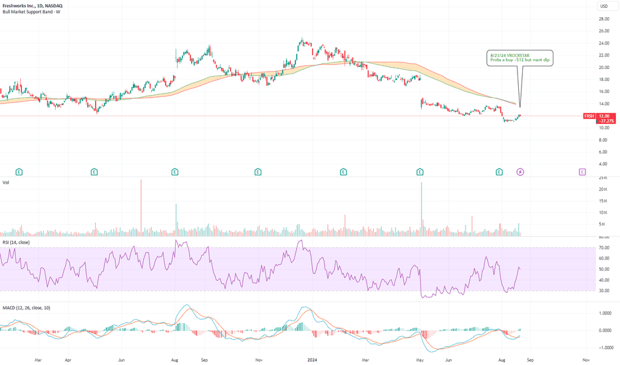This screenshot has height=365, width=620.
Task: Click the purple lightning bolt event marker
Action: (x=520, y=172)
